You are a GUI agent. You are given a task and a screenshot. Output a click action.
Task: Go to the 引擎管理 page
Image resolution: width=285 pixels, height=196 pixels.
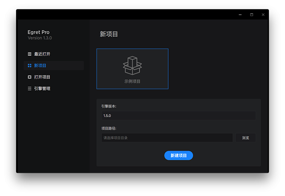42,88
